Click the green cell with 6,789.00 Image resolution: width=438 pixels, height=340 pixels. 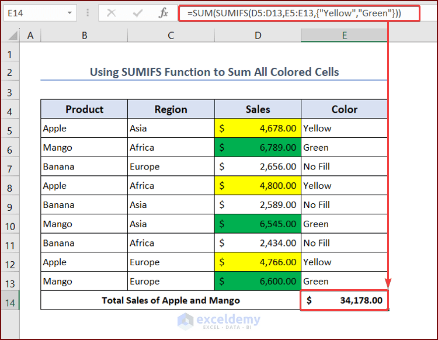[x=258, y=148]
